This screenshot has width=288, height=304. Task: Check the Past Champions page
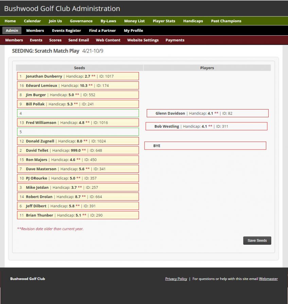tap(226, 21)
